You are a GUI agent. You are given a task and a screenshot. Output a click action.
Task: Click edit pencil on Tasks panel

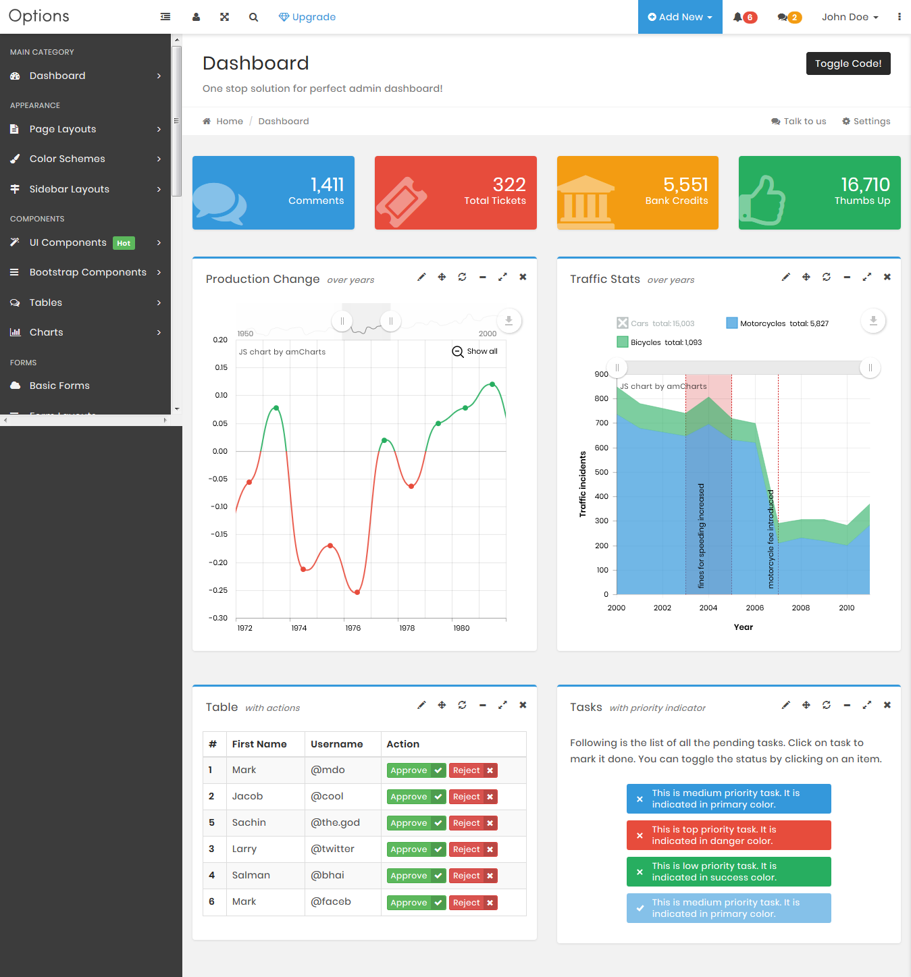786,705
